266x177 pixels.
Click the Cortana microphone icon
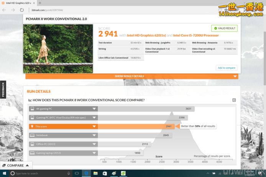(68, 173)
